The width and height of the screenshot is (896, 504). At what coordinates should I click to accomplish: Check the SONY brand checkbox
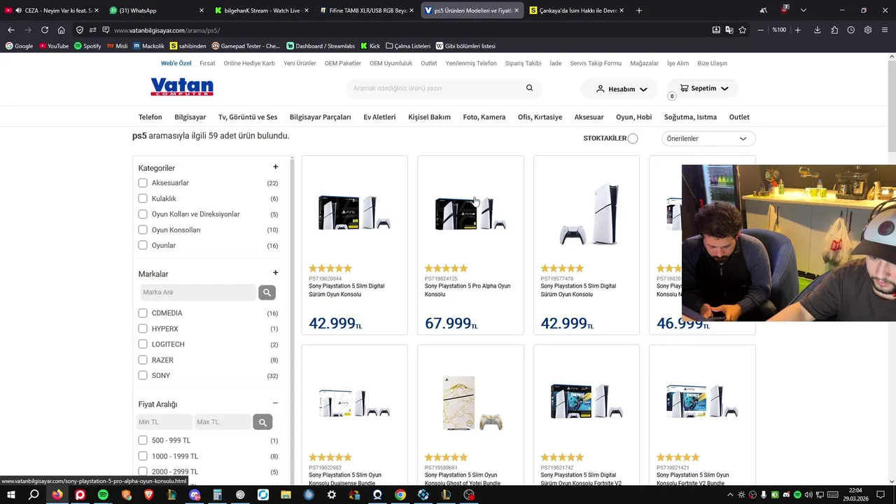click(x=143, y=375)
